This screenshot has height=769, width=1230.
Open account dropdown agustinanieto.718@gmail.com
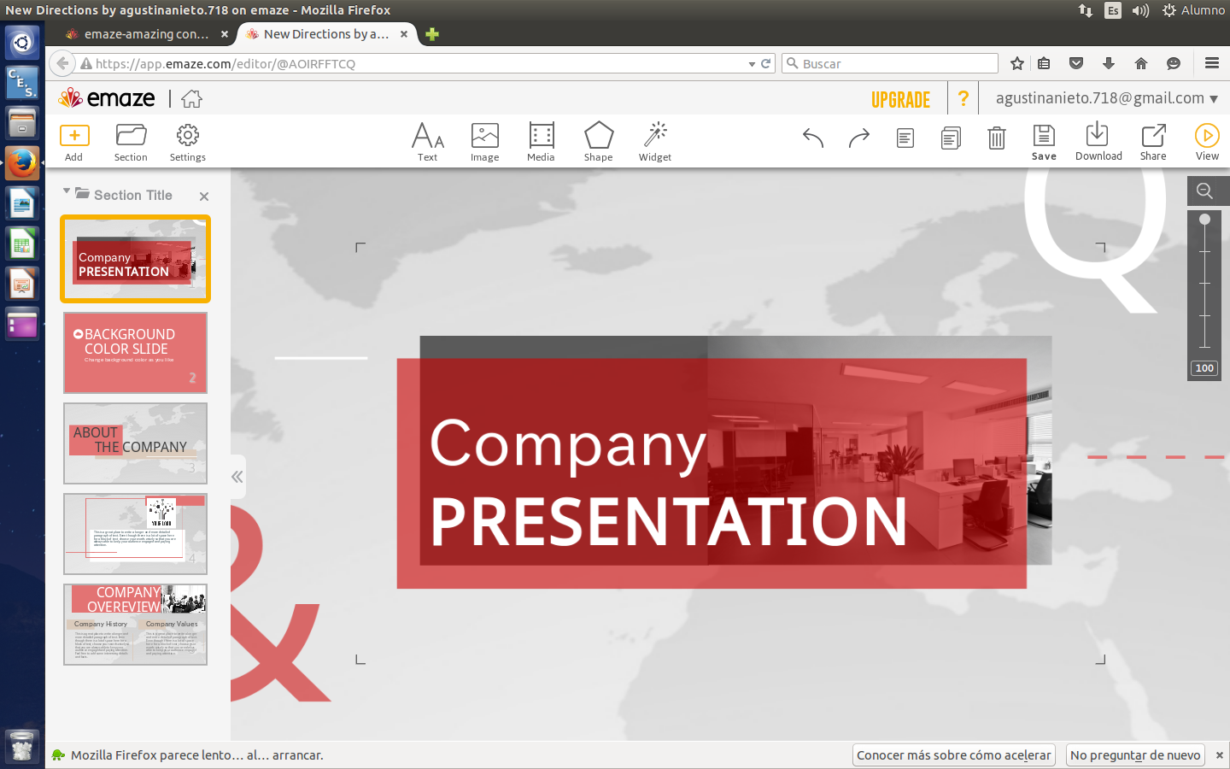point(1107,98)
